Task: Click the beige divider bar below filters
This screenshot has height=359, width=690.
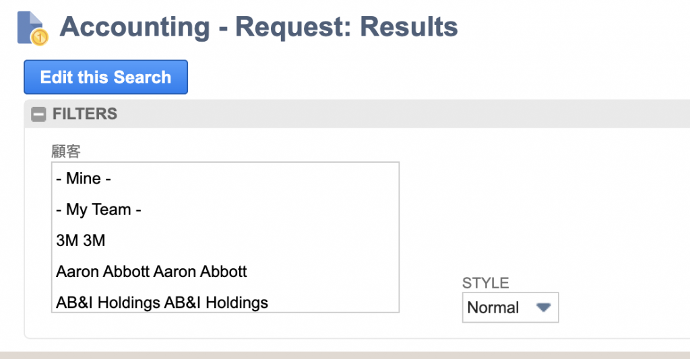Action: point(345,354)
